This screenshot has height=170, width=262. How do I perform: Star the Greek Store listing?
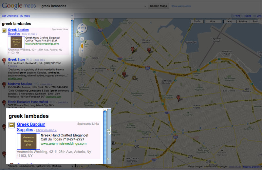[31, 60]
